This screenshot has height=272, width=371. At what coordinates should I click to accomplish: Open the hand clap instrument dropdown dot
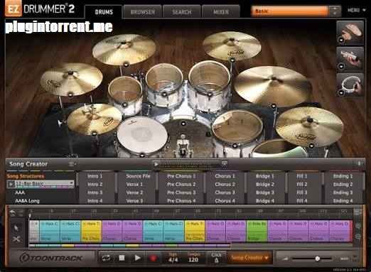pos(341,40)
